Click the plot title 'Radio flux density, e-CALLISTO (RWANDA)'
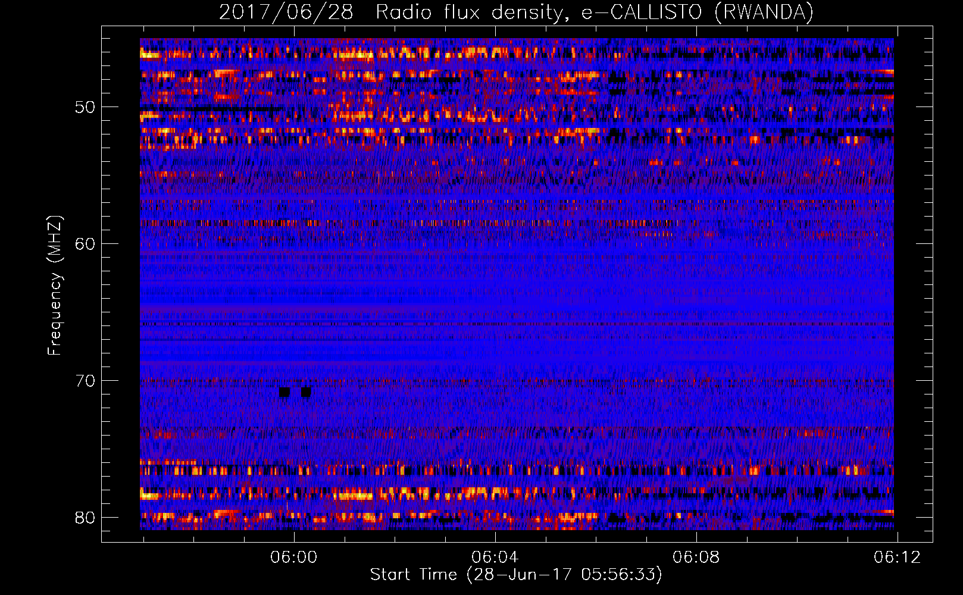 pyautogui.click(x=595, y=12)
